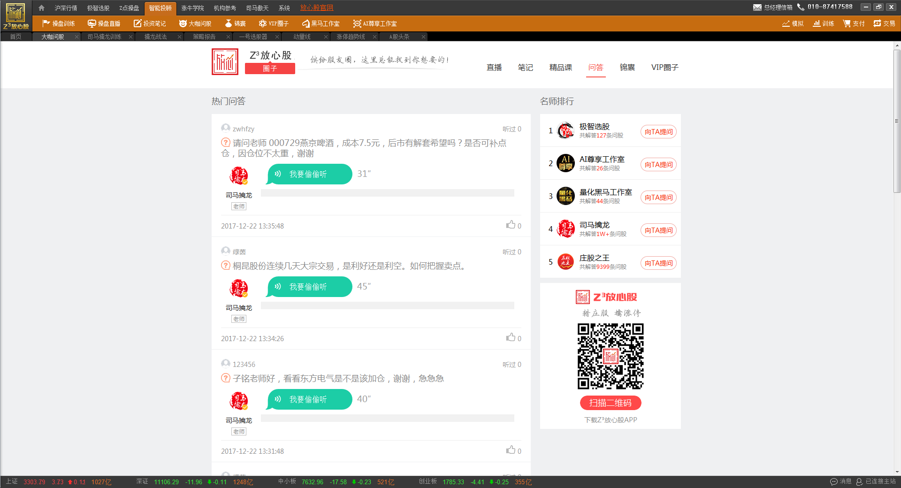901x488 pixels.
Task: Play the 45-second audio answer
Action: (309, 287)
